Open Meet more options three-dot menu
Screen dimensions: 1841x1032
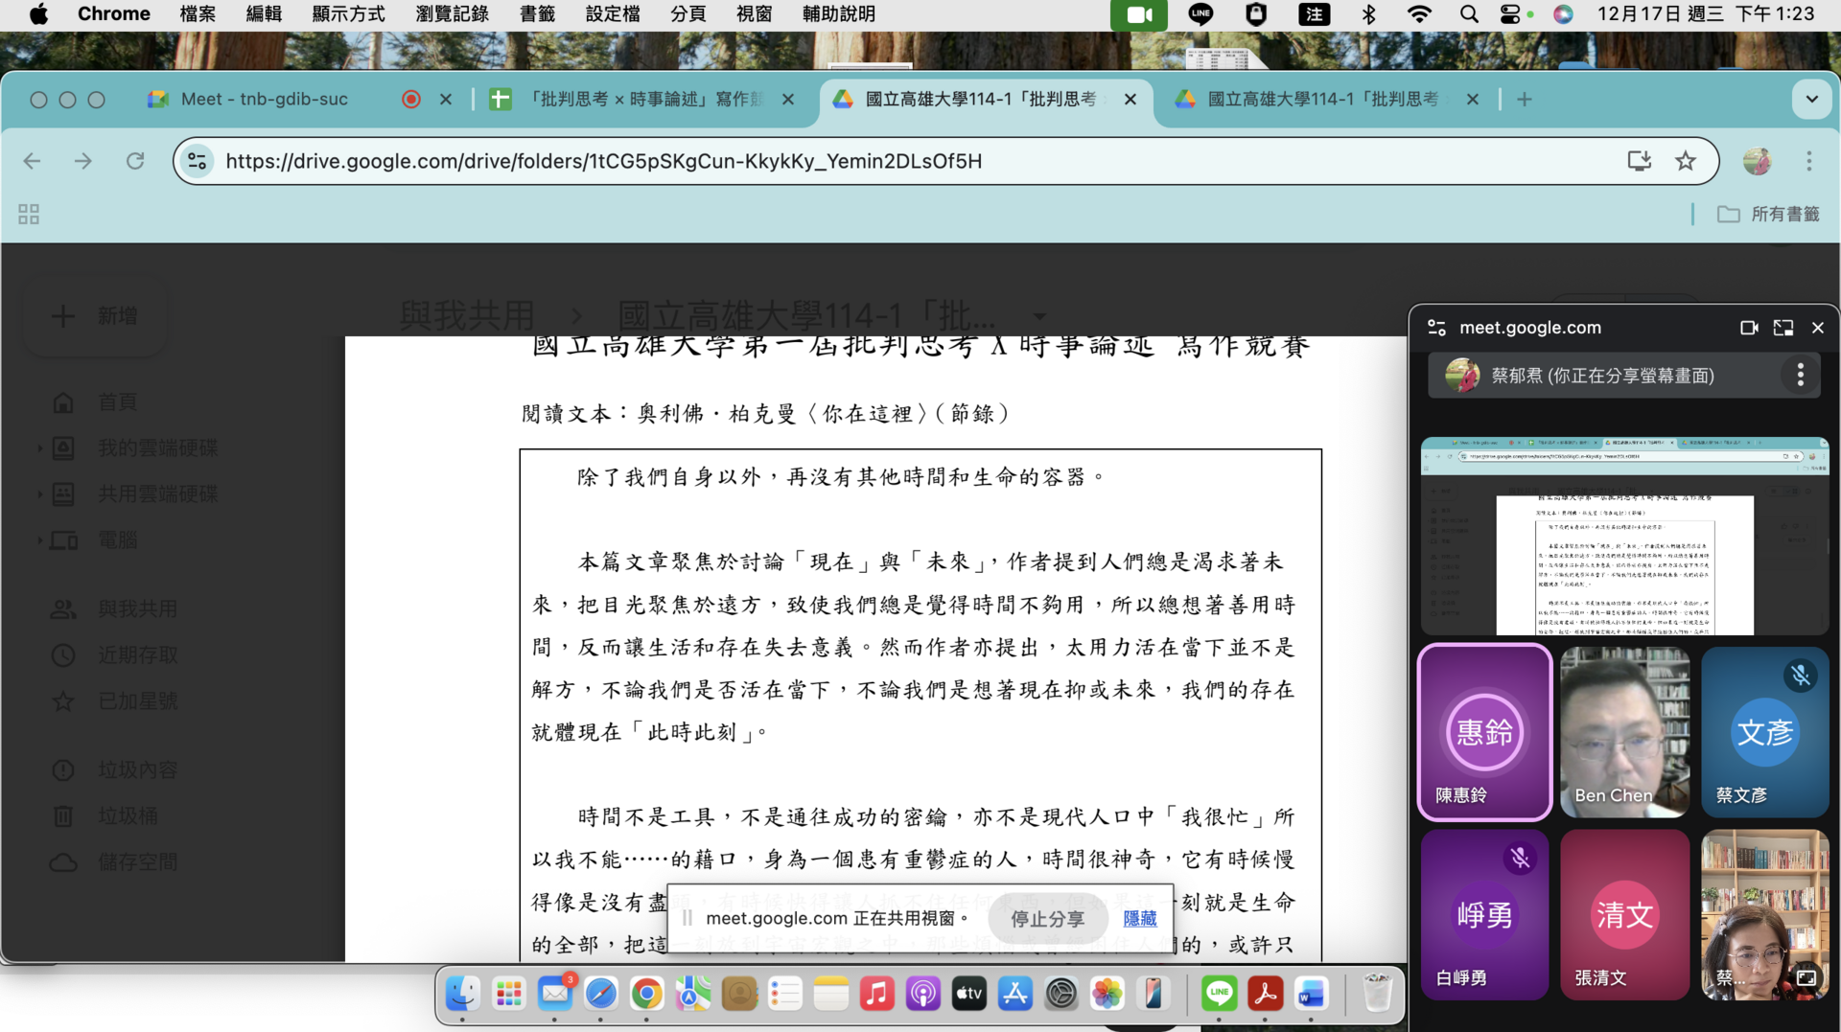pyautogui.click(x=1800, y=375)
